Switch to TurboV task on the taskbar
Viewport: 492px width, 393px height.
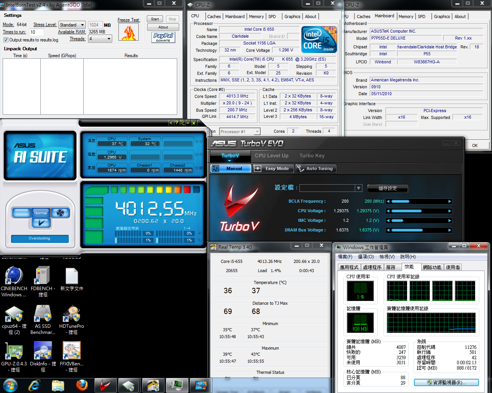105,385
